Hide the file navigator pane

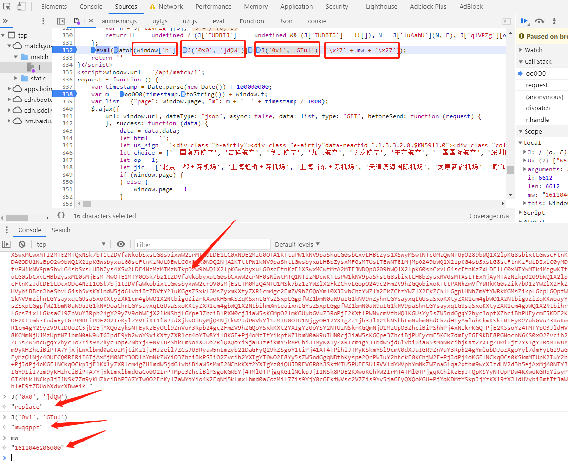point(61,21)
